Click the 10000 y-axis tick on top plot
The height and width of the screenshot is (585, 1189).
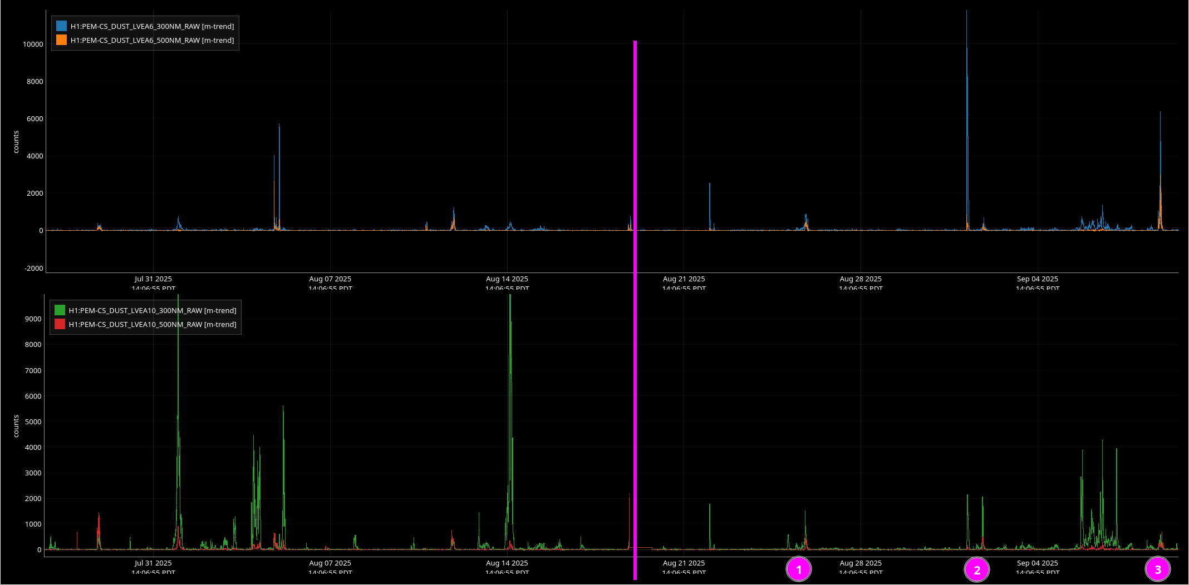(33, 44)
